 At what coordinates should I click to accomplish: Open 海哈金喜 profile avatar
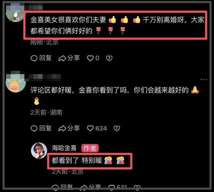pos(39,150)
